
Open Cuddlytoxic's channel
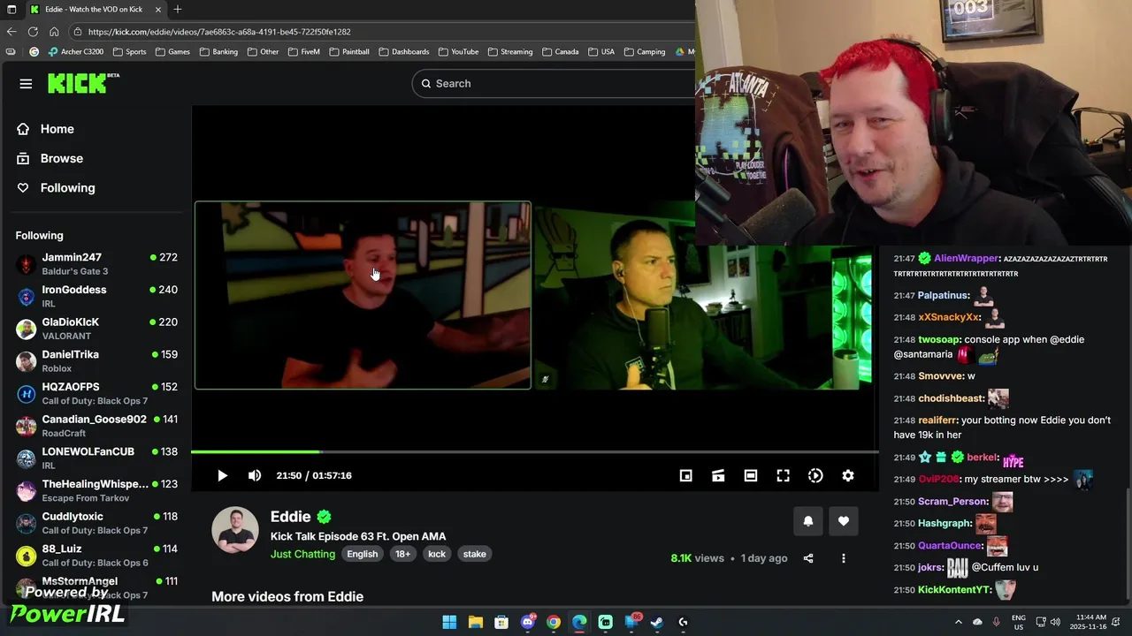(x=96, y=523)
